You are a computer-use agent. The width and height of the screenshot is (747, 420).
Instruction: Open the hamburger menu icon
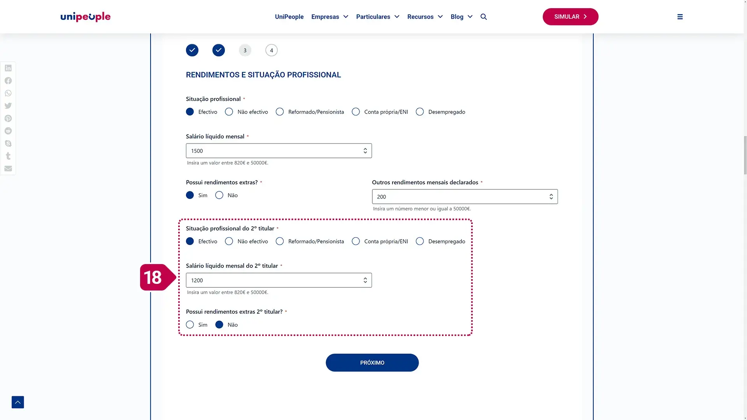pyautogui.click(x=680, y=17)
